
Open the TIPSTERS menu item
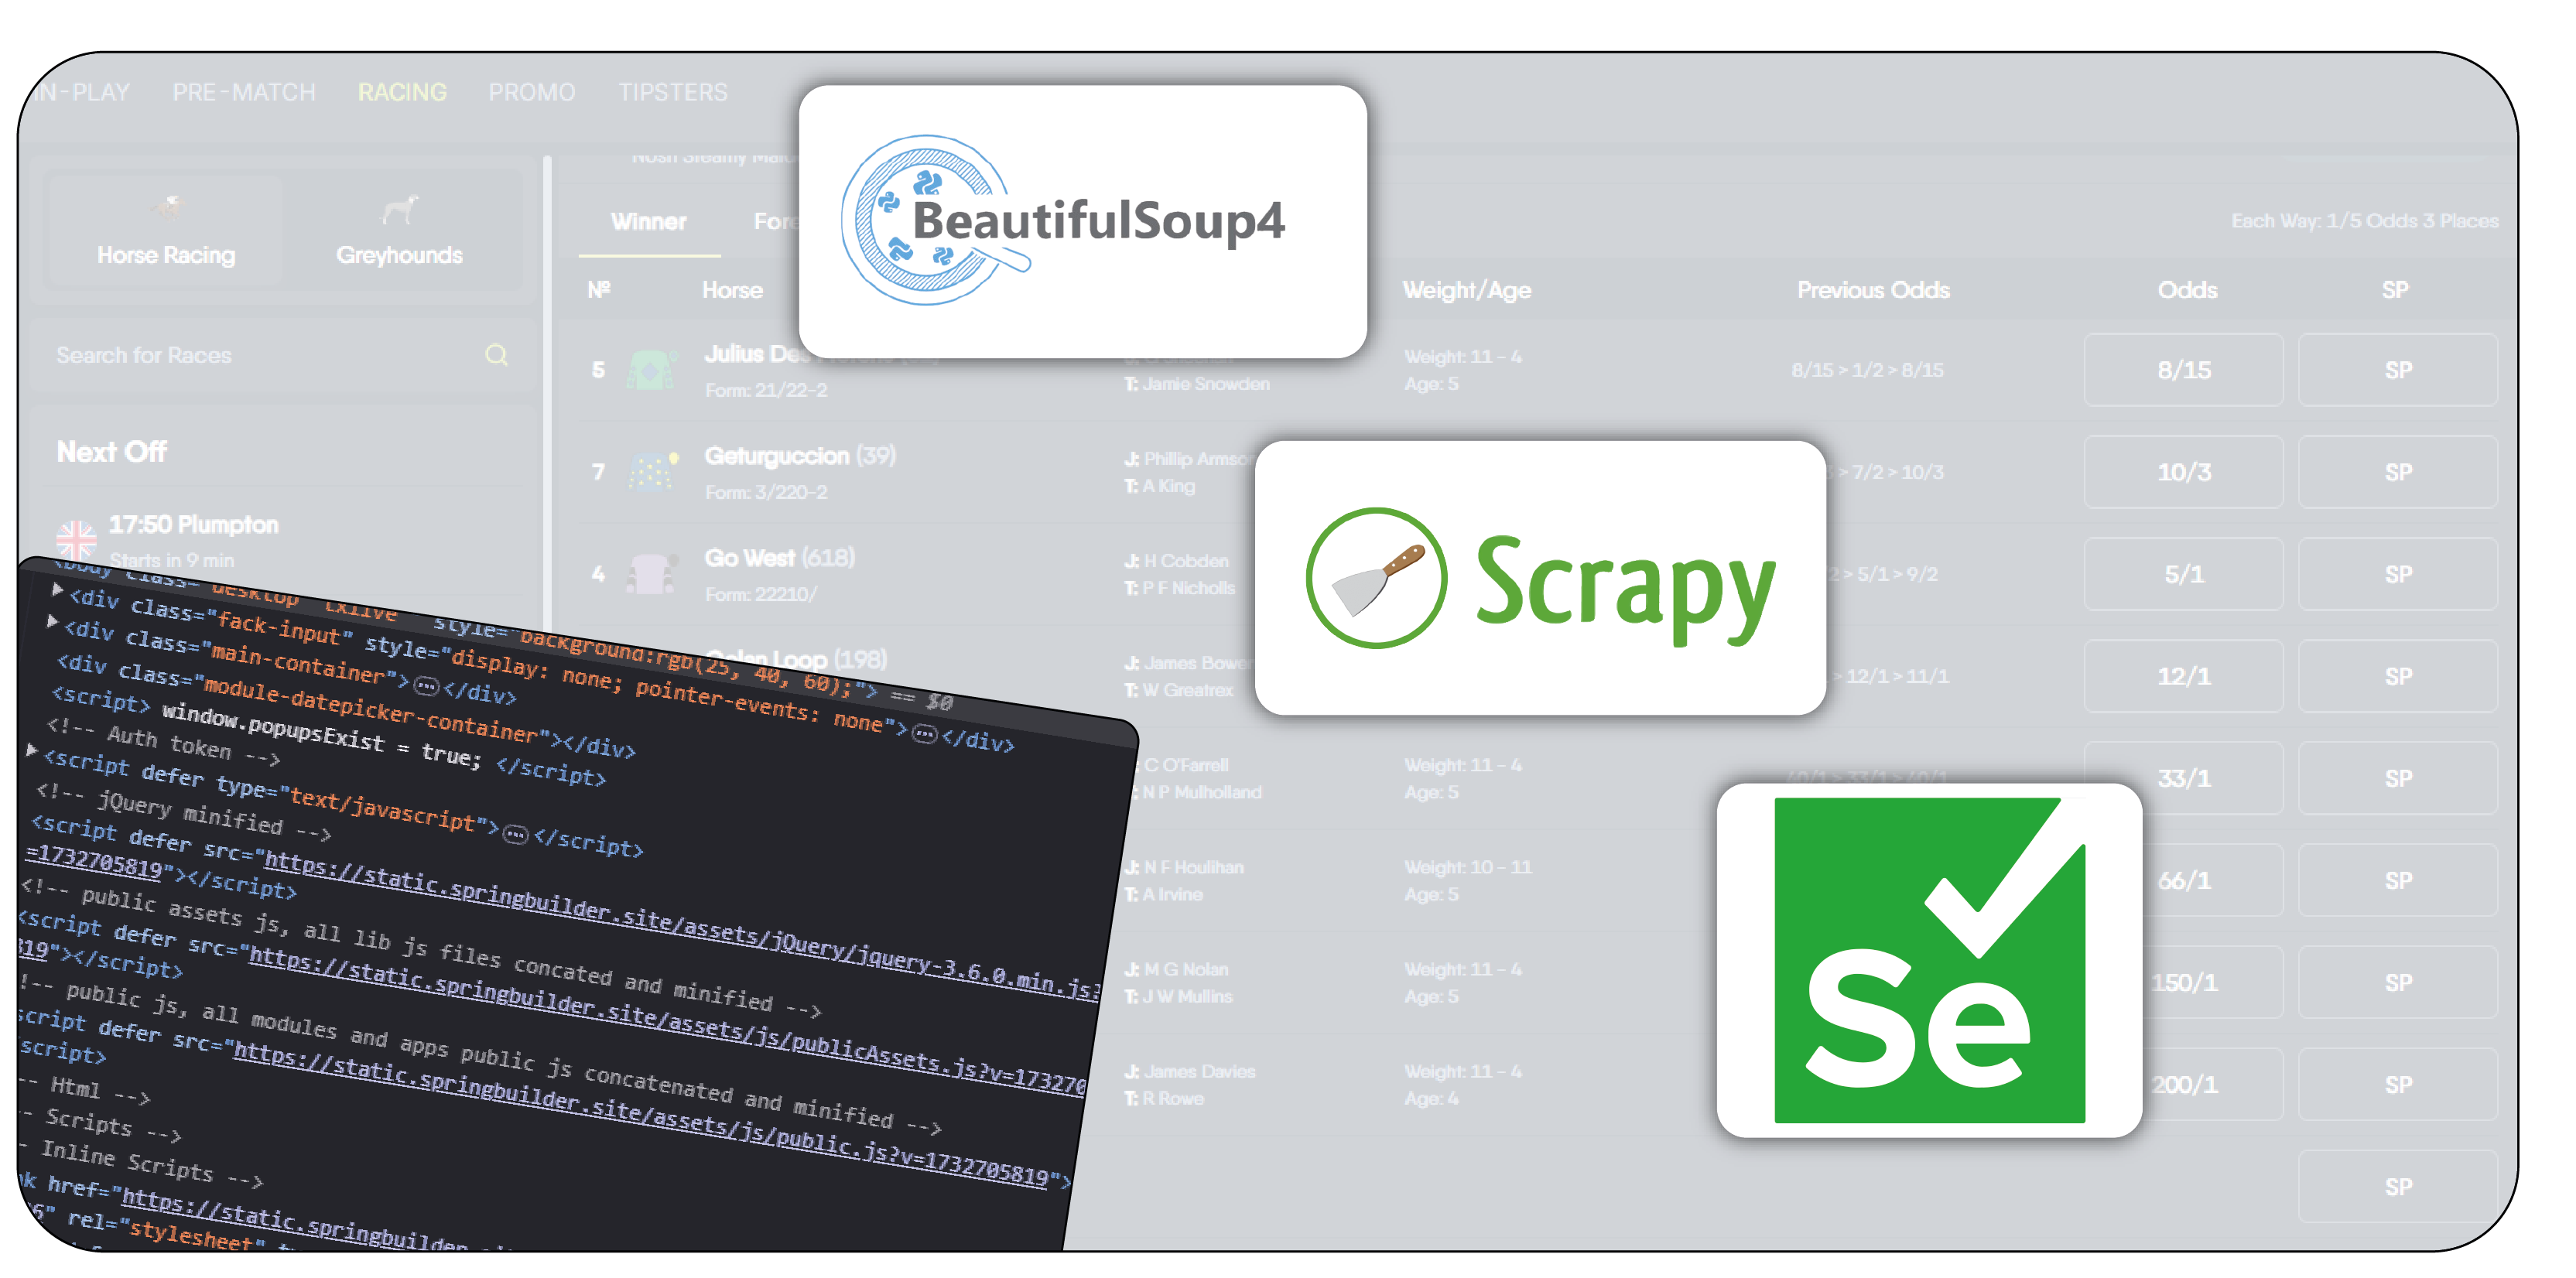pos(672,92)
